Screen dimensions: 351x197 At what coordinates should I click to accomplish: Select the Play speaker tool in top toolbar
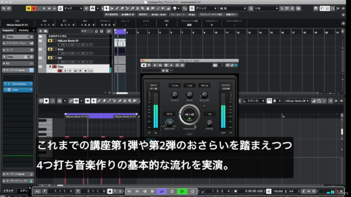pos(163,9)
